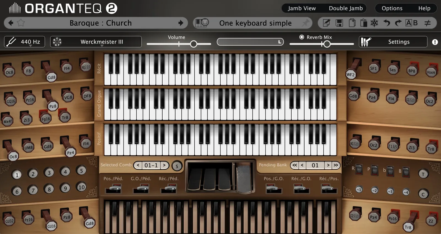Open the Baroque : Church preset list
This screenshot has height=234, width=441.
tap(101, 23)
